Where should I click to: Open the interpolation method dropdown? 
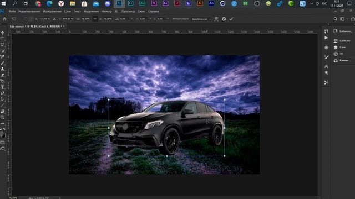coord(201,19)
